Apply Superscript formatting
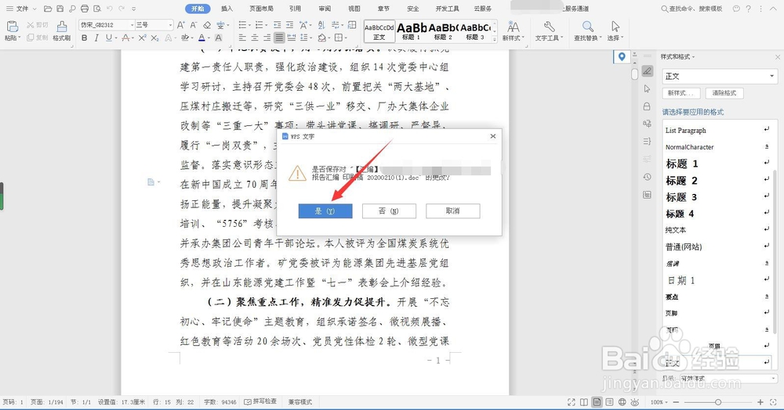This screenshot has height=410, width=784. tap(143, 38)
